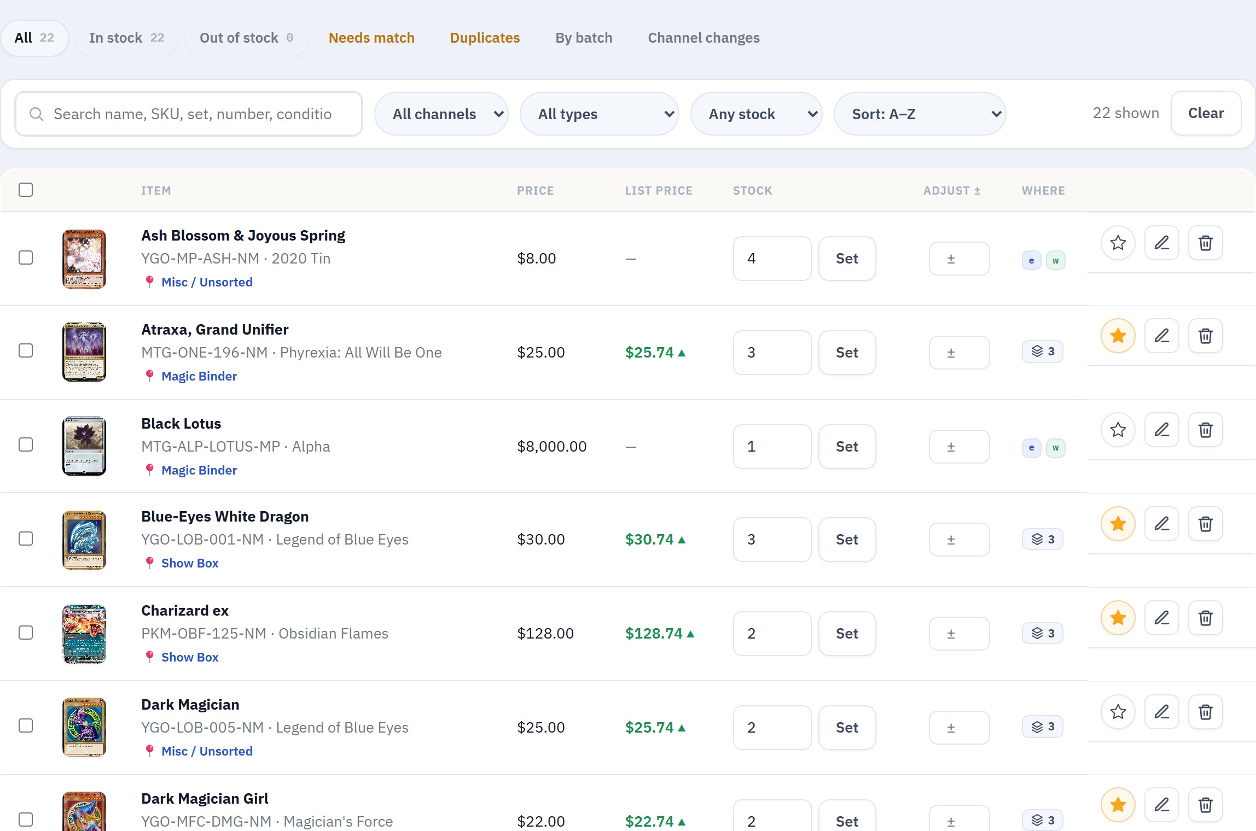1256x831 pixels.
Task: Trash the Black Lotus item
Action: point(1206,430)
